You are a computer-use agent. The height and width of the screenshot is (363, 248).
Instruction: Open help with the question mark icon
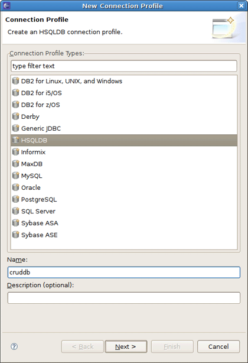[14, 346]
